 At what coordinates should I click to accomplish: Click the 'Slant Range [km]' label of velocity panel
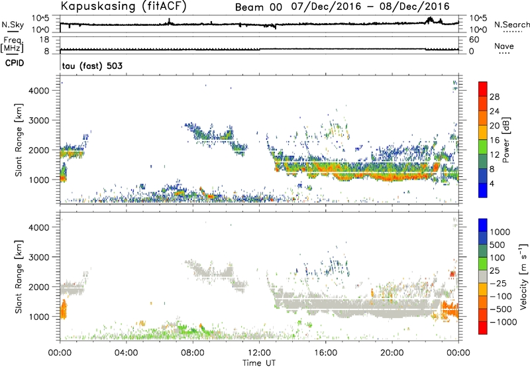[x=19, y=276]
